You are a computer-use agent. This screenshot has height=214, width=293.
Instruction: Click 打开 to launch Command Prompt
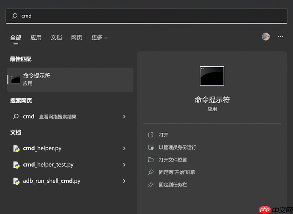[x=164, y=135]
